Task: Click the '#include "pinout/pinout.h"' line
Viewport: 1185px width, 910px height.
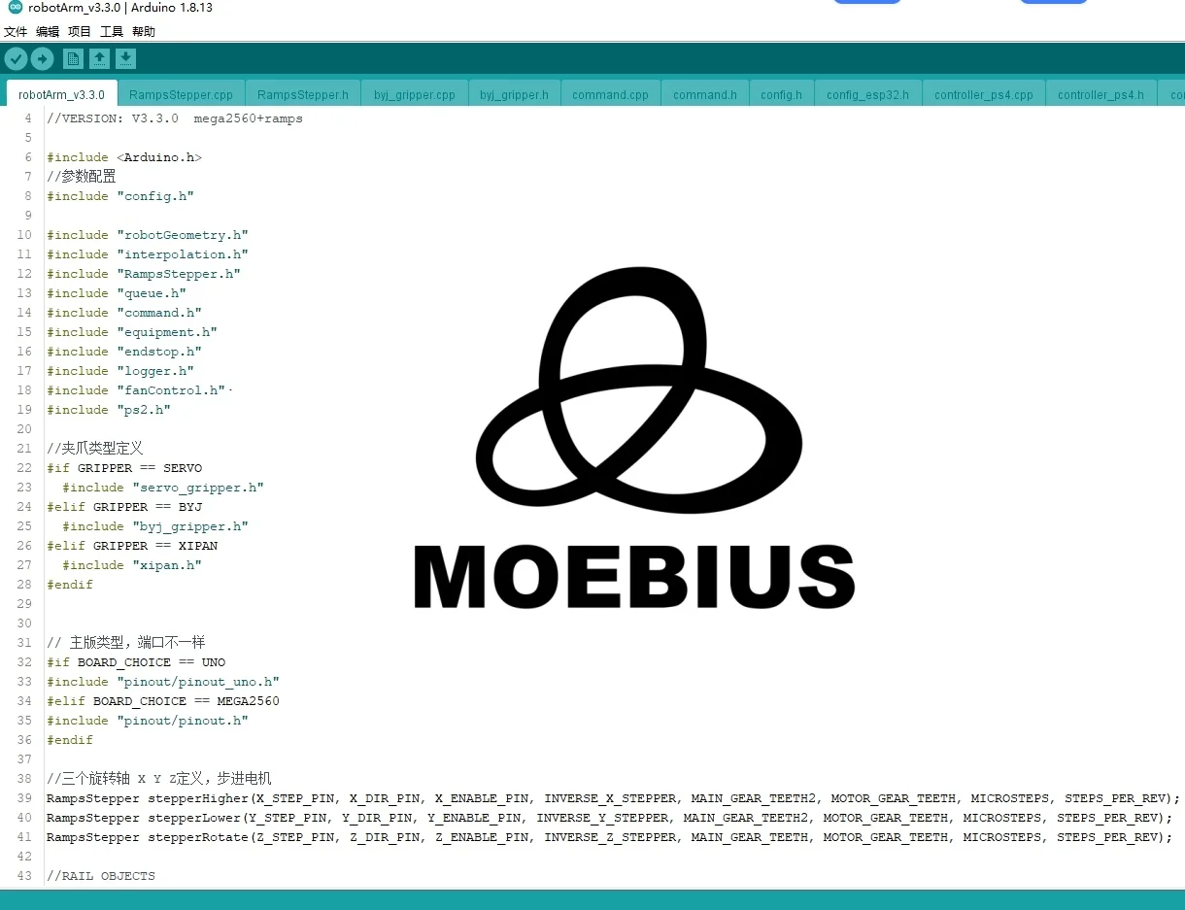Action: 148,721
